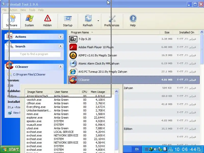
Task: Click the magnifier icon beside Search
Action: point(10,45)
